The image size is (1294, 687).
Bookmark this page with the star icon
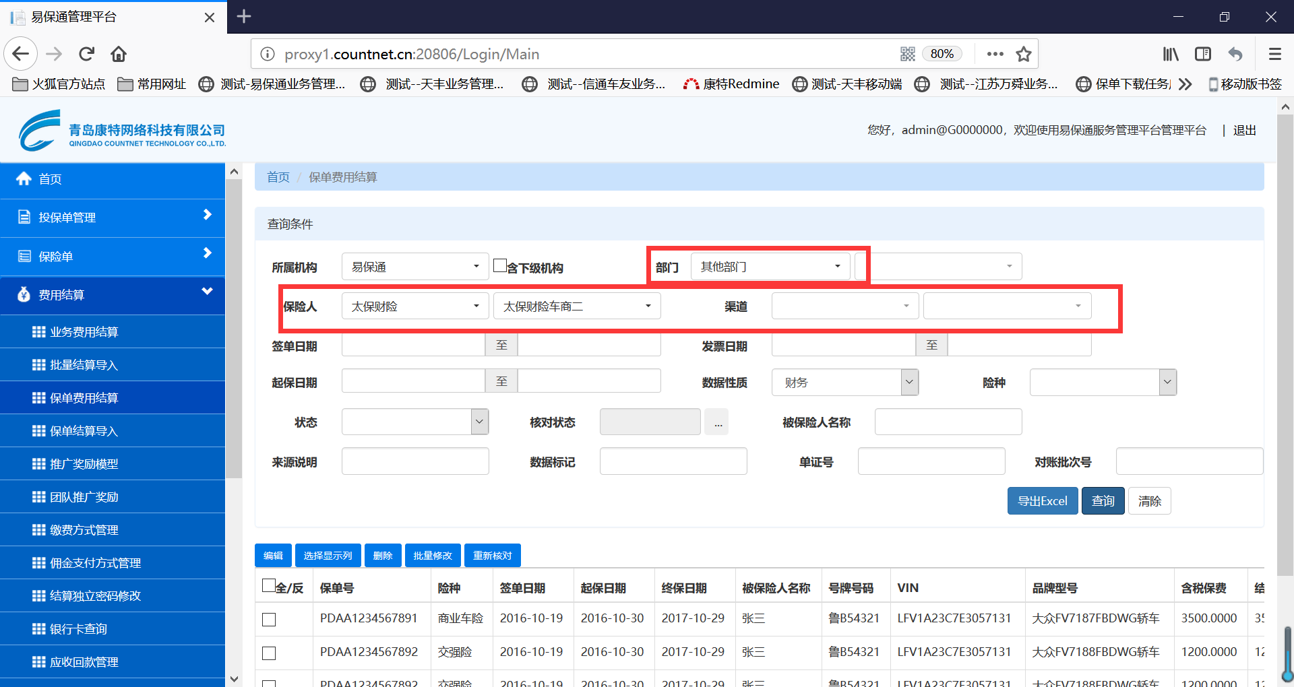coord(1024,54)
